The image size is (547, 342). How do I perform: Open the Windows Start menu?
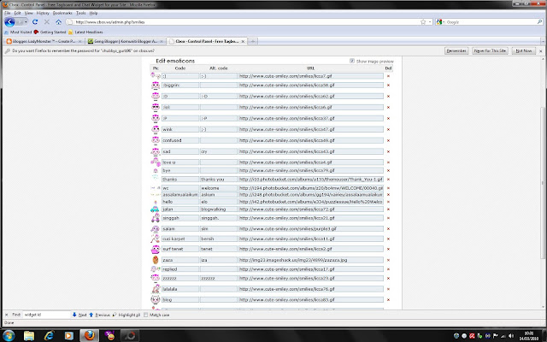(x=9, y=336)
